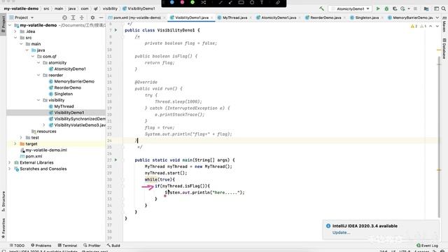
Task: Switch to MyThread.java tab
Action: point(234,17)
